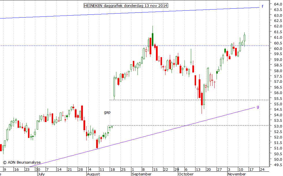Select the 62.5 price axis value

(278, 21)
